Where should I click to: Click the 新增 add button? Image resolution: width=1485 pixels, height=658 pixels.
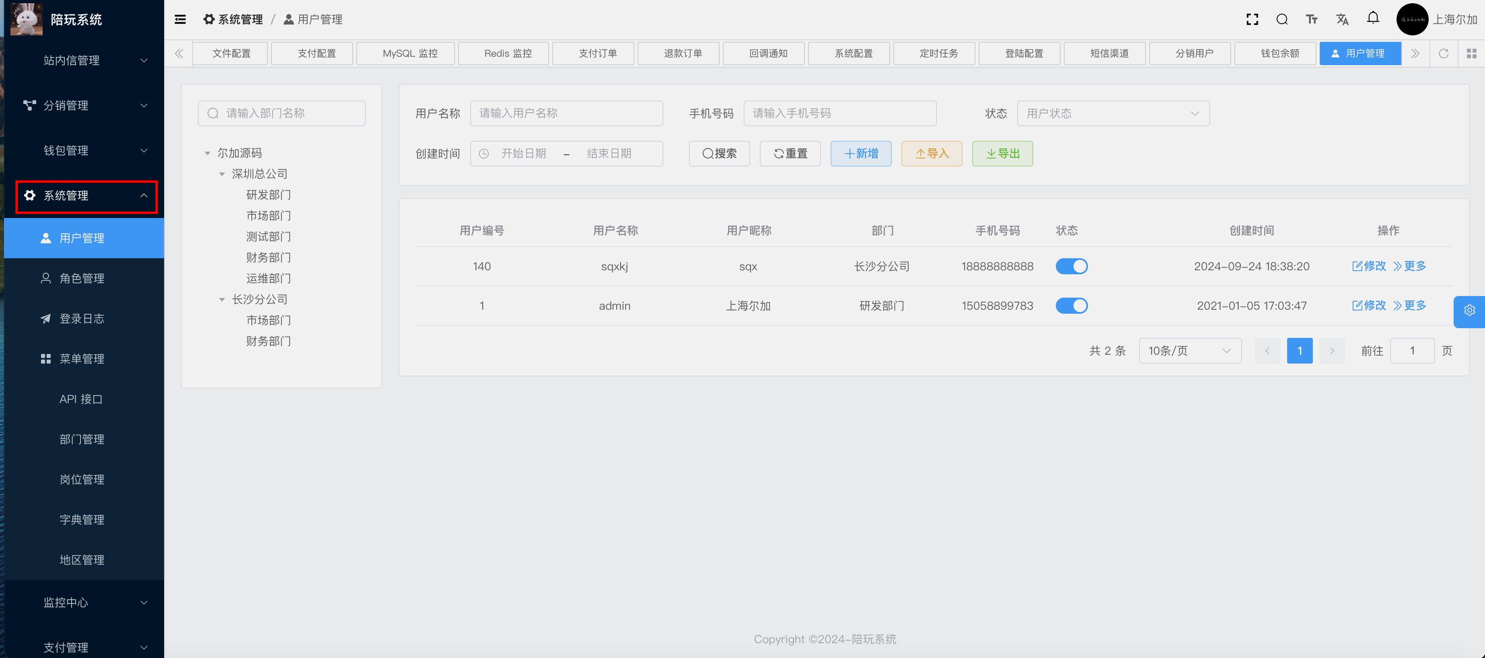861,154
